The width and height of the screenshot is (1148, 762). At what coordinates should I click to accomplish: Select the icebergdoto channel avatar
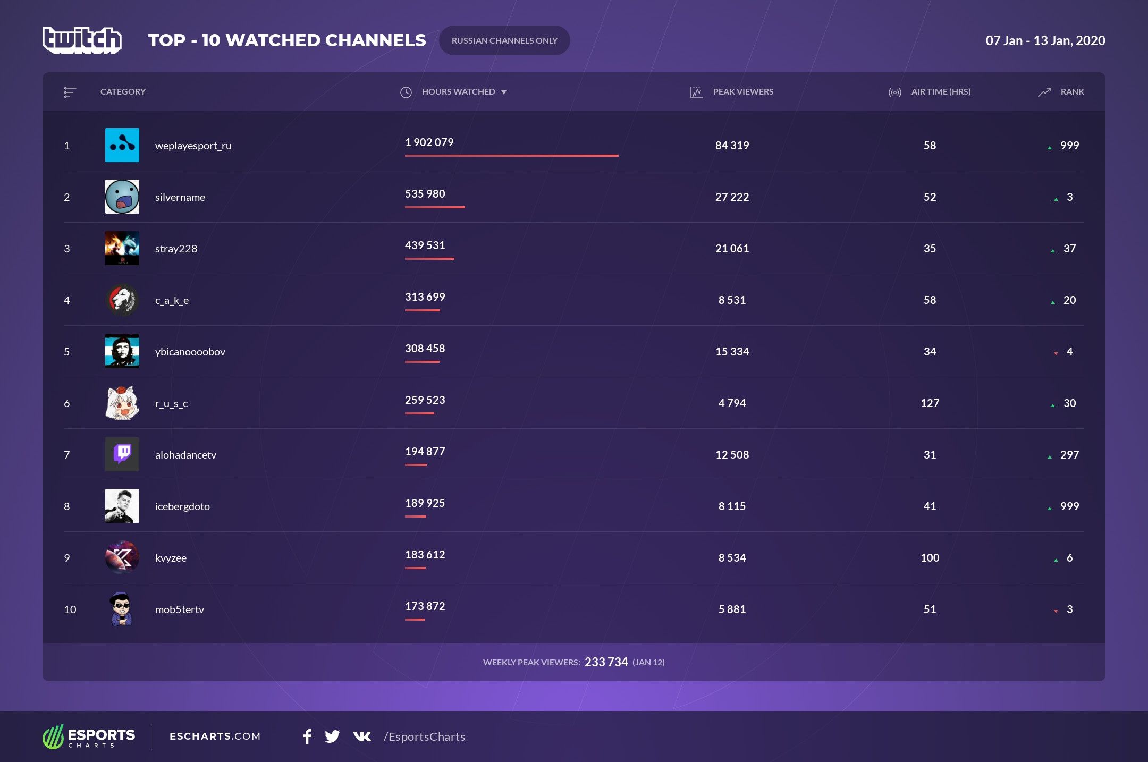(x=122, y=506)
